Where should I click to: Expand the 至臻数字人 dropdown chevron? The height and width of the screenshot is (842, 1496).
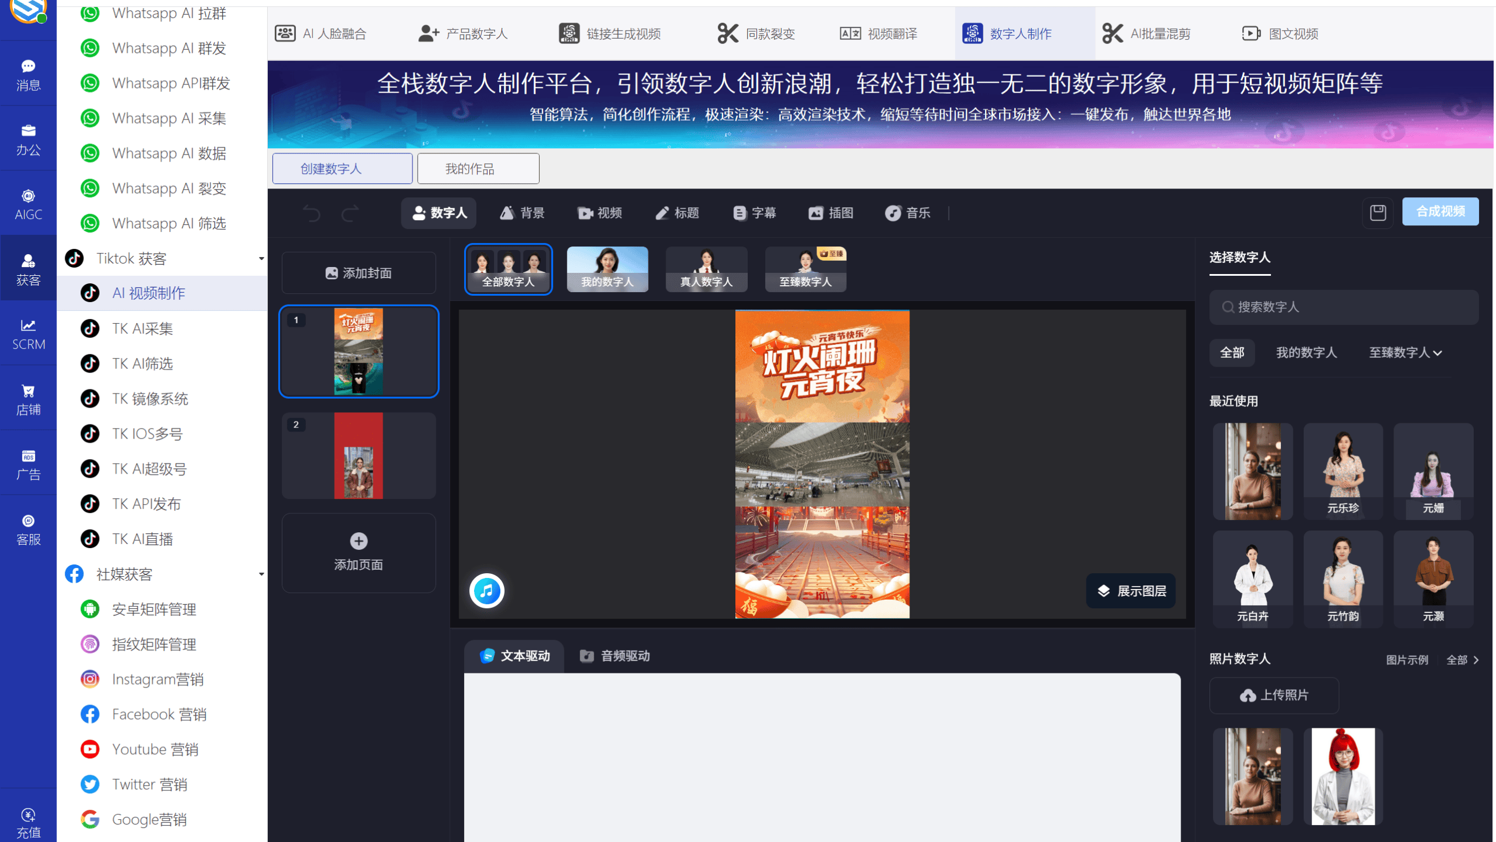pos(1439,353)
